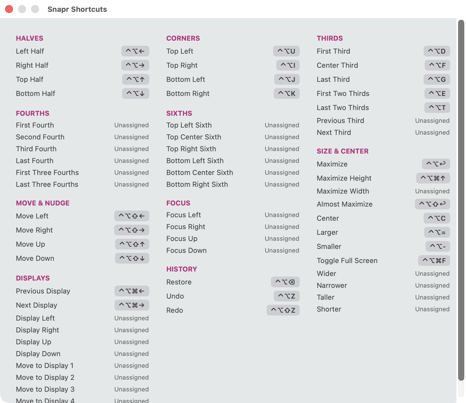The width and height of the screenshot is (466, 403).
Task: Edit the Top Right corner shortcut
Action: tap(288, 65)
